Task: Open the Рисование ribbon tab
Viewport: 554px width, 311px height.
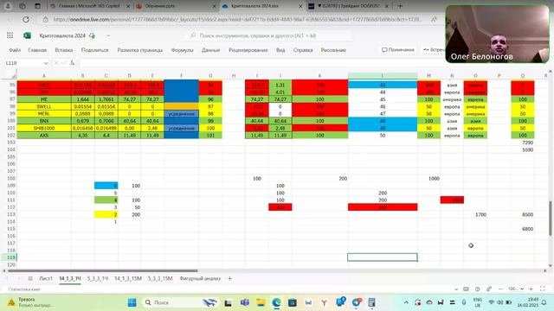Action: click(333, 50)
